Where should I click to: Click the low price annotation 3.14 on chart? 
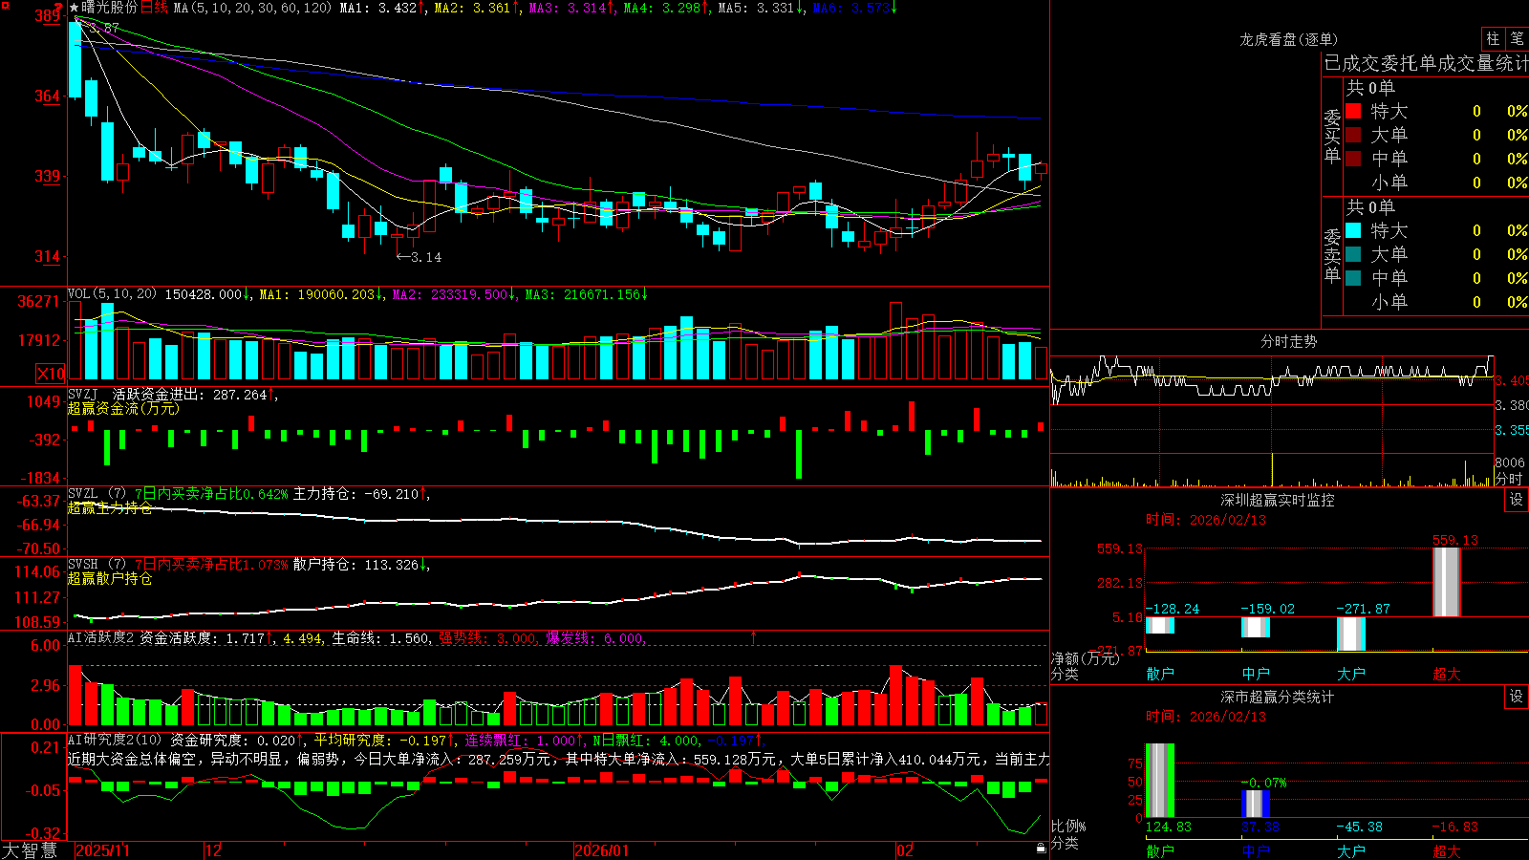[x=419, y=257]
